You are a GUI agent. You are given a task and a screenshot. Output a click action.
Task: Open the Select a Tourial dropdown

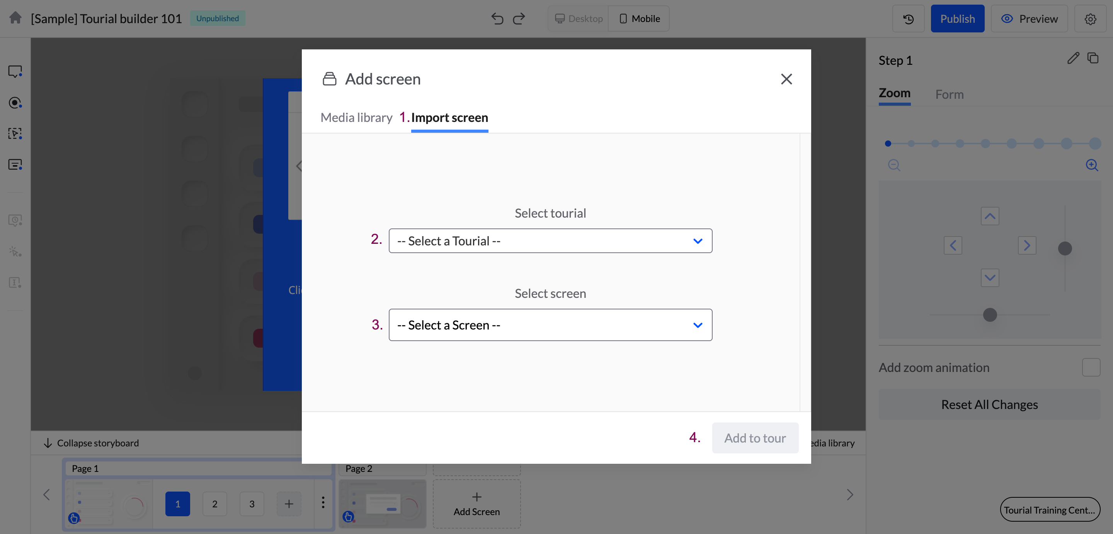tap(550, 241)
